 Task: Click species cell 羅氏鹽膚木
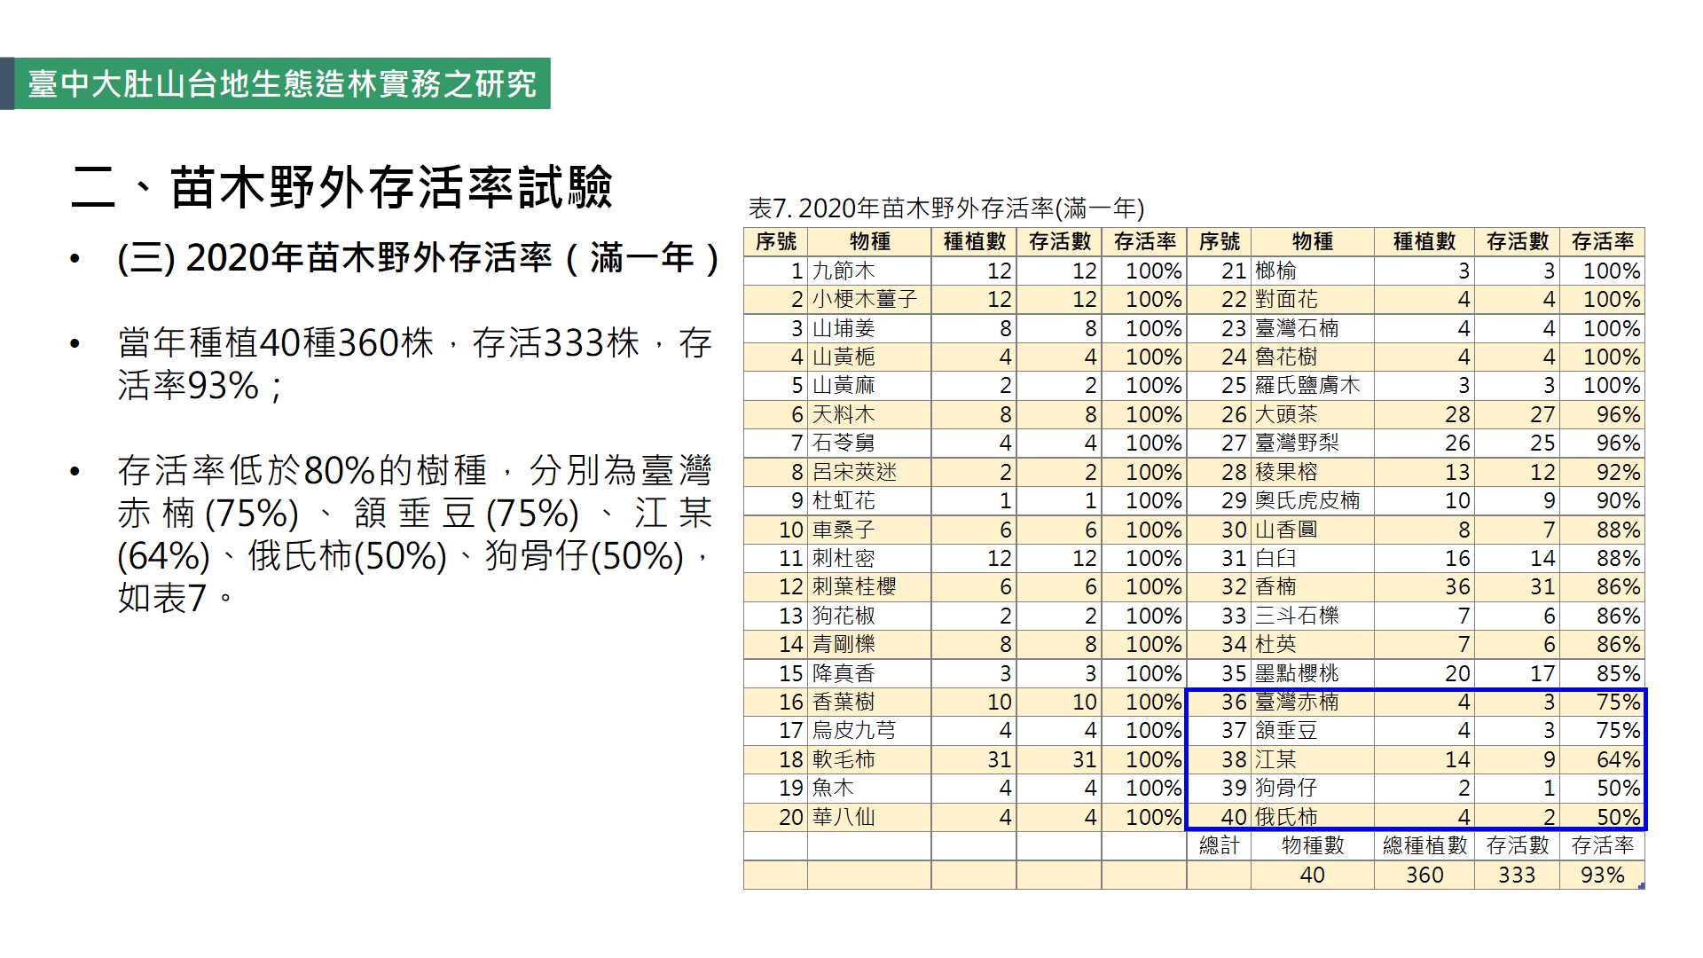pyautogui.click(x=1313, y=385)
